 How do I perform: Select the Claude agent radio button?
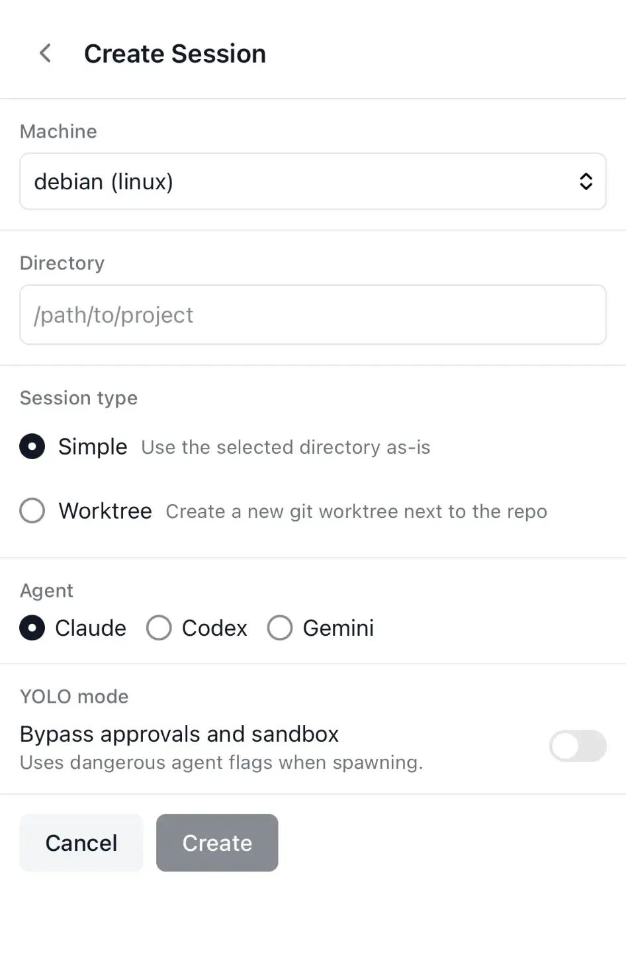point(32,628)
